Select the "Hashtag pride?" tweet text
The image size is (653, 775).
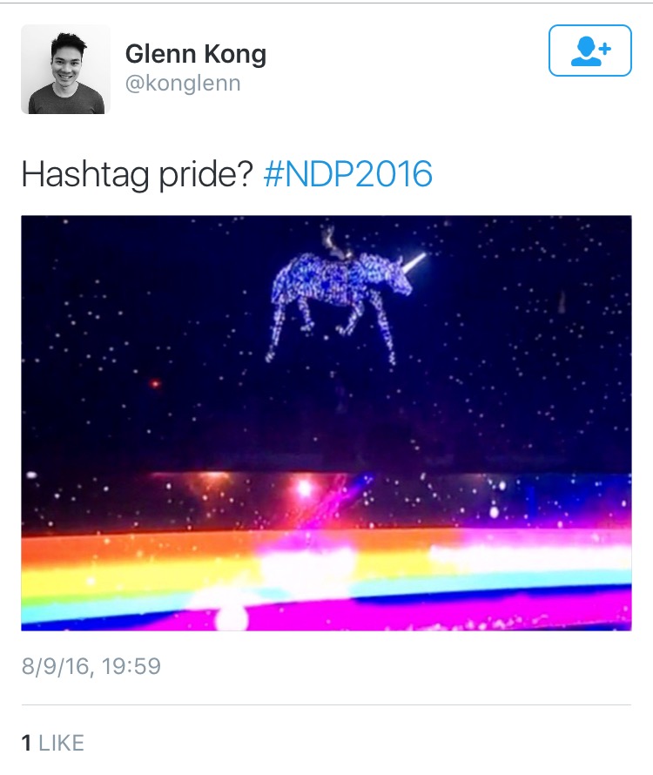coord(137,174)
